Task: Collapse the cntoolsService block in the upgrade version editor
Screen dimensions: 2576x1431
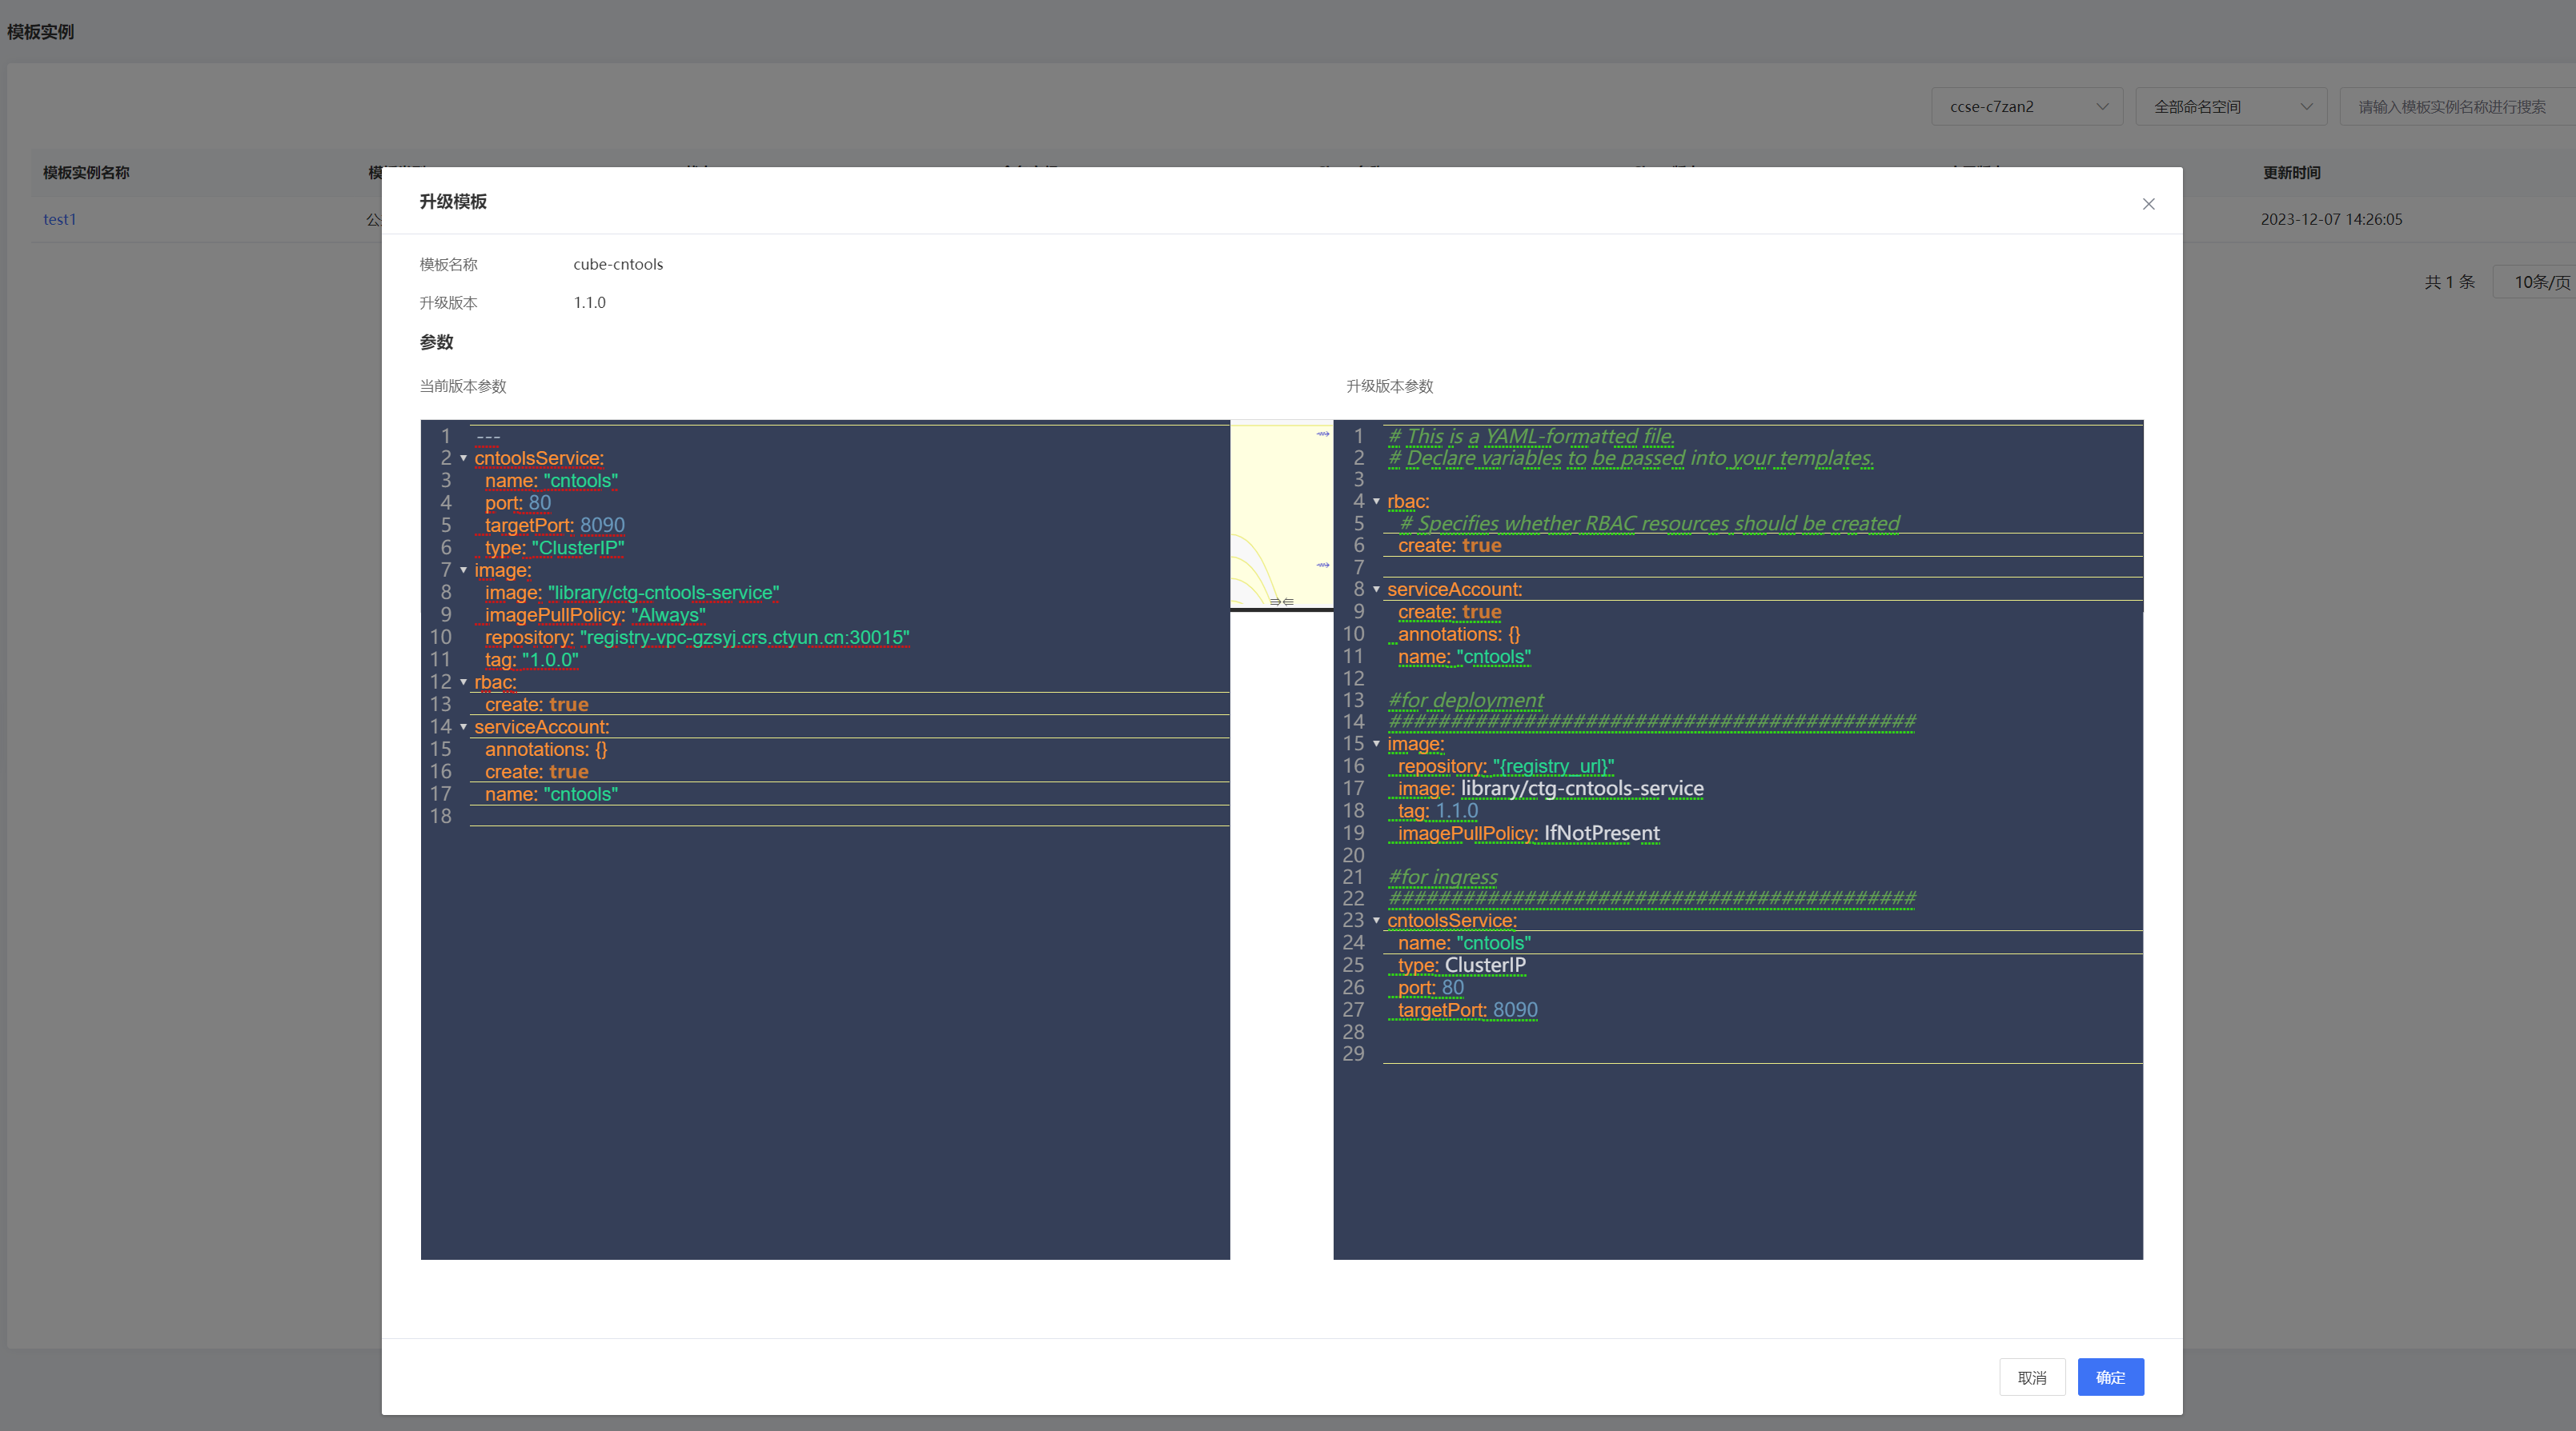Action: 1376,921
